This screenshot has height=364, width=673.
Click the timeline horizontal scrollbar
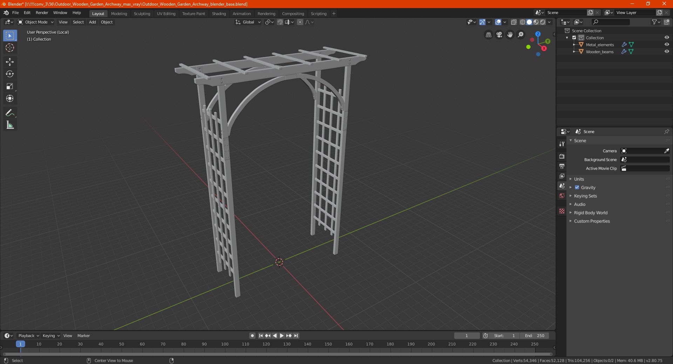[x=278, y=354]
